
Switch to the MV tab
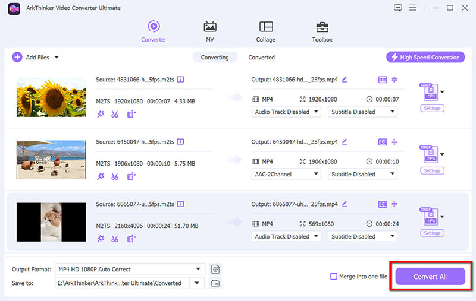(210, 31)
